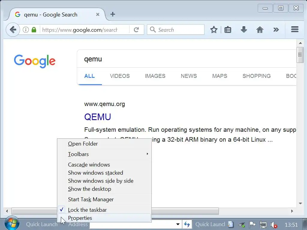Show site information via the info icon
This screenshot has width=307, height=230.
pos(26,30)
